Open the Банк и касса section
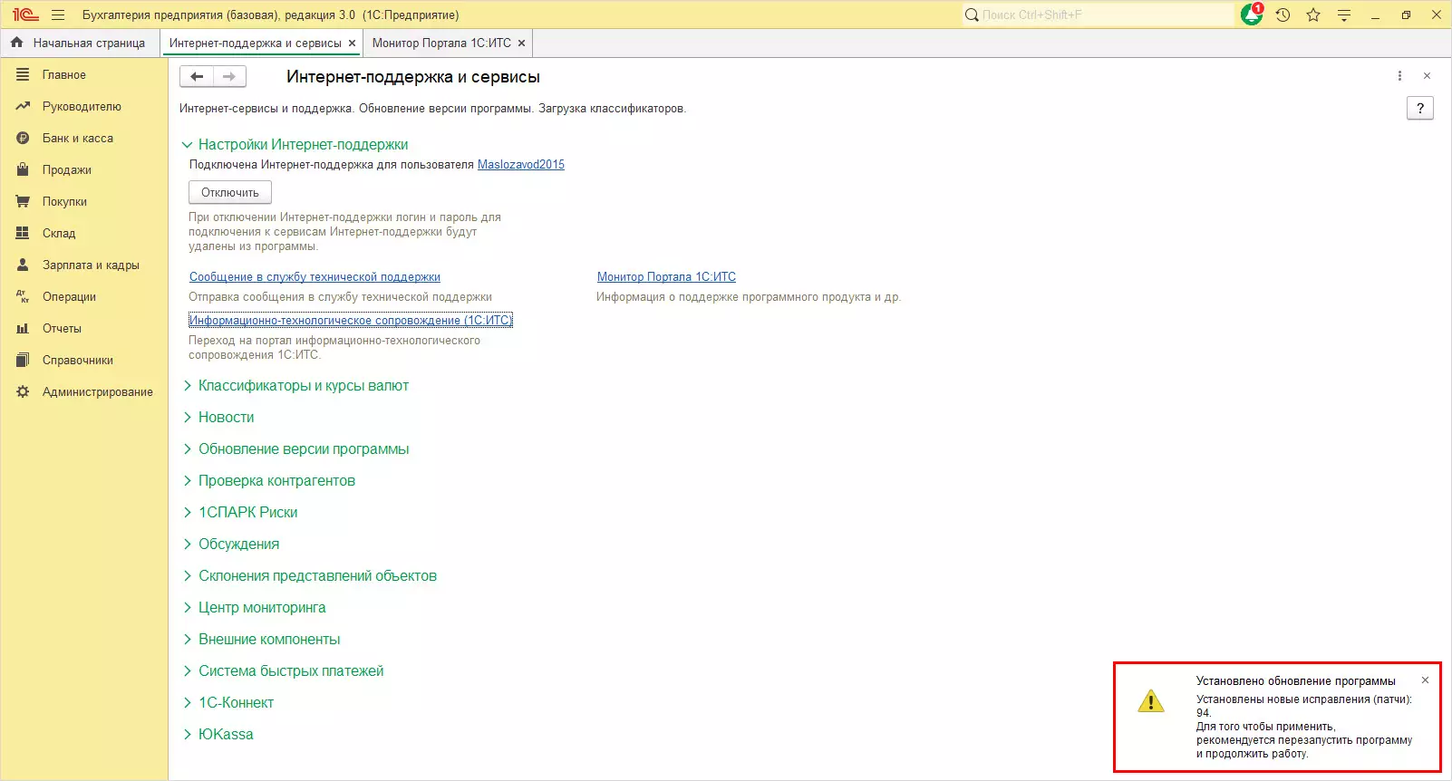This screenshot has width=1452, height=781. [78, 139]
